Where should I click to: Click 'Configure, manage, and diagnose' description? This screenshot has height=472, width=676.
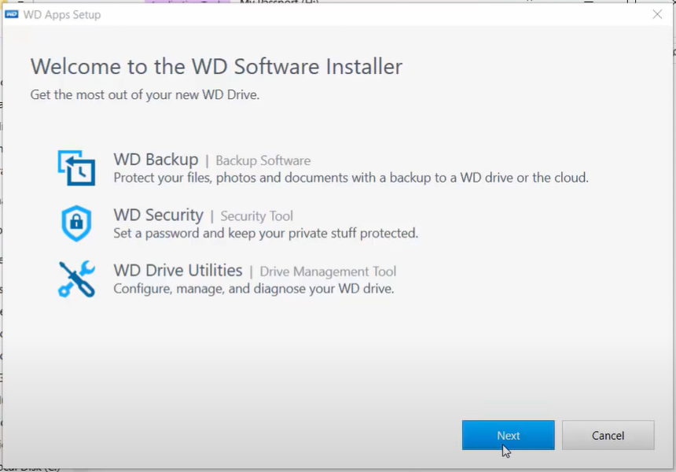pos(254,289)
